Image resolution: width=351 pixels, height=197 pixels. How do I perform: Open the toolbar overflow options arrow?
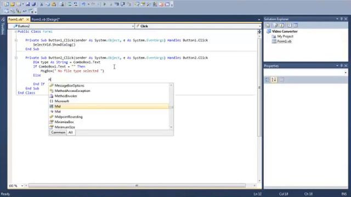coord(172,5)
